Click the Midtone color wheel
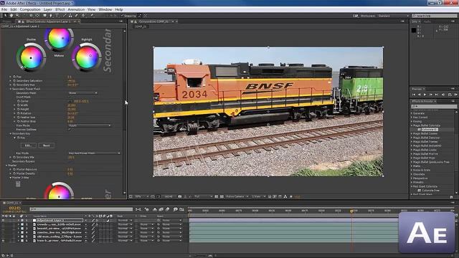The image size is (459, 258). [59, 39]
